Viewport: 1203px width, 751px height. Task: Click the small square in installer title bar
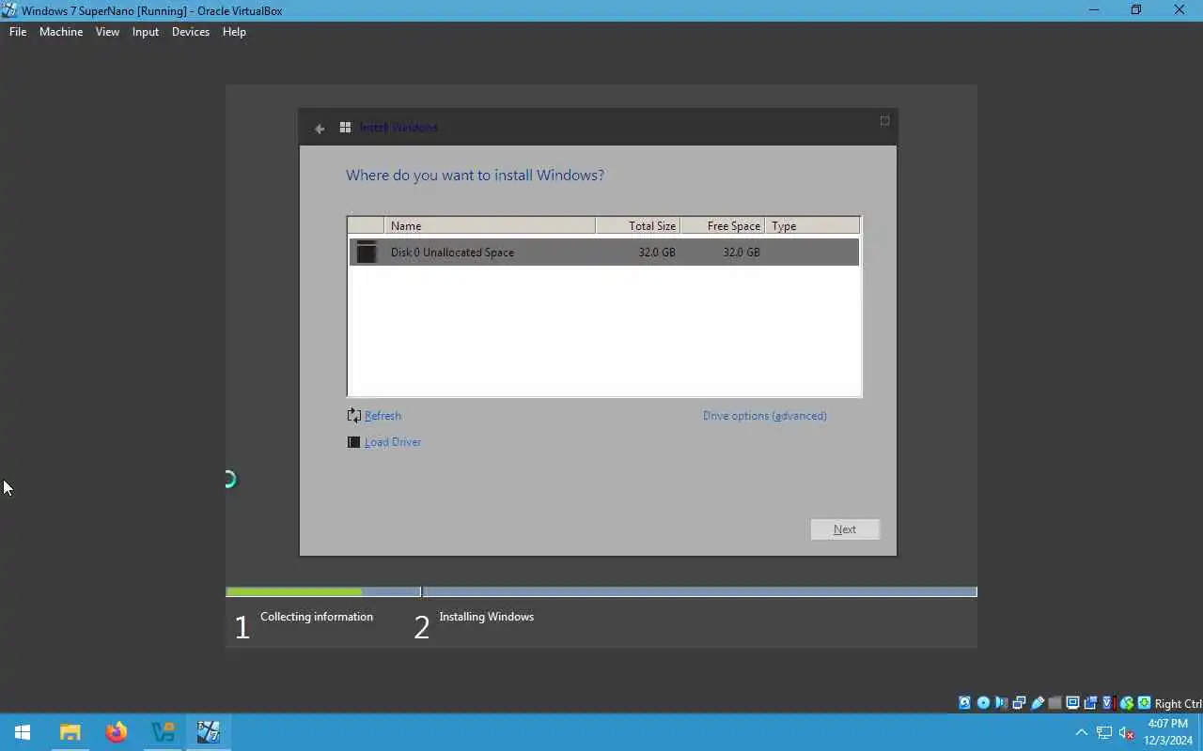coord(884,121)
